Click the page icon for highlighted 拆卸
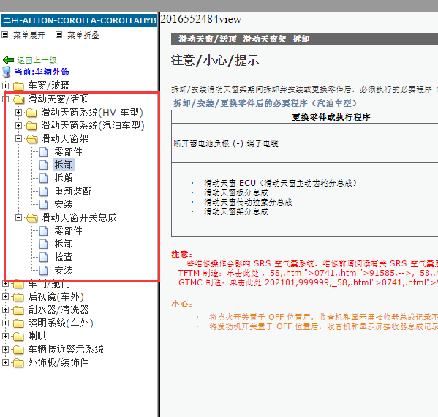This screenshot has height=417, width=438. click(44, 165)
